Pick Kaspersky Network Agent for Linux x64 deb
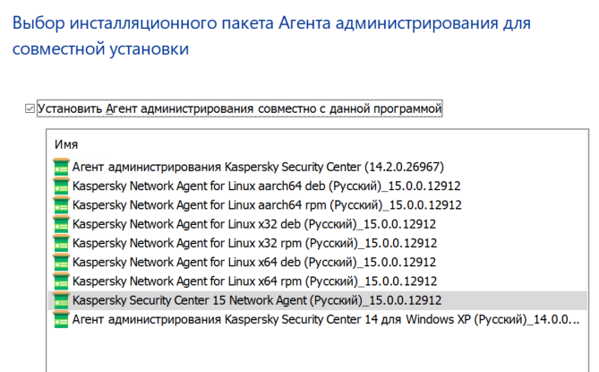The image size is (599, 372). point(253,262)
